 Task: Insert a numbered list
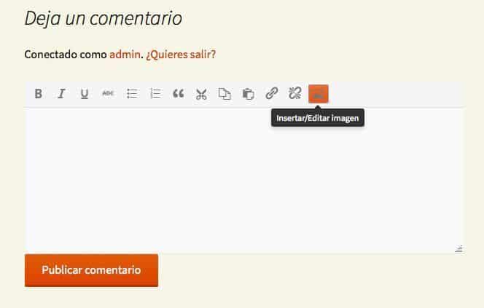point(155,93)
